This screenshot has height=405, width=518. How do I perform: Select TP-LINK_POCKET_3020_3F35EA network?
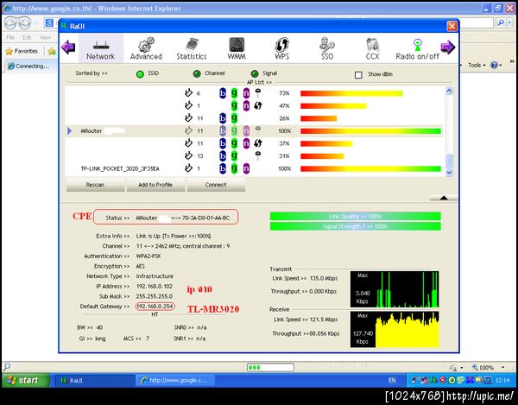pos(120,168)
